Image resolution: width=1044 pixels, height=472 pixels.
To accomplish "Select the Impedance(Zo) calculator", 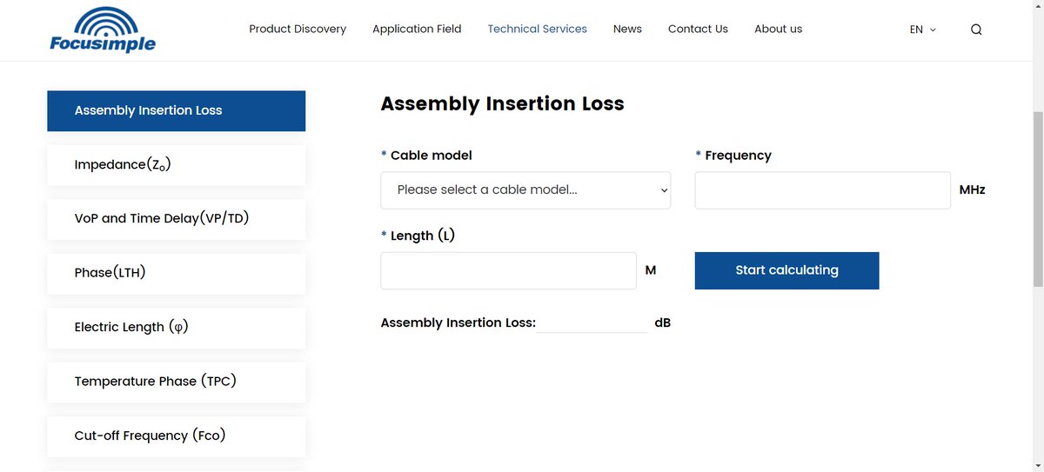I will (177, 165).
